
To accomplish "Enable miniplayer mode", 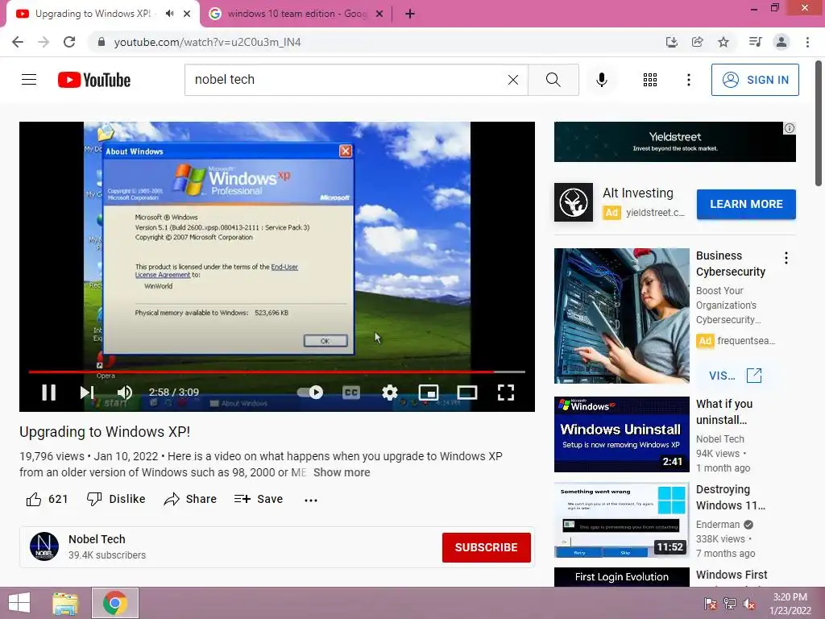I will [429, 393].
